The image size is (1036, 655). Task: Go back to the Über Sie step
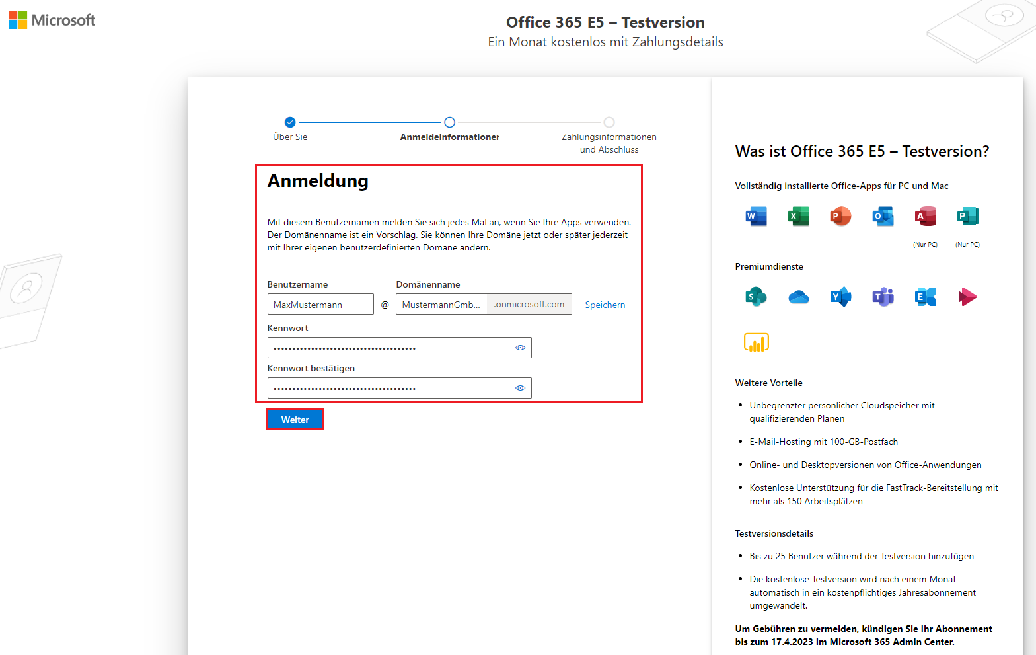coord(290,122)
